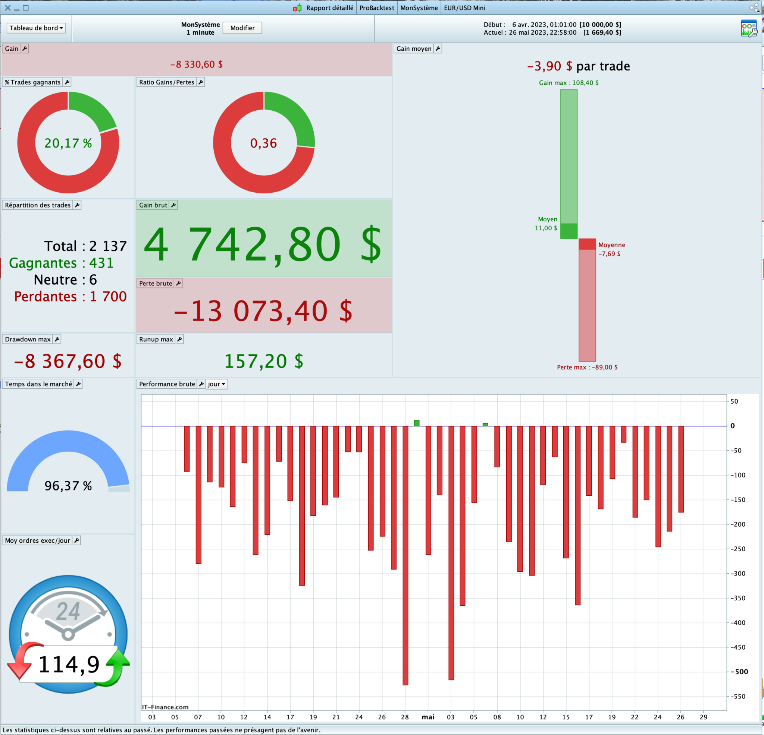Open wrench settings for Répartition des trades
764x735 pixels.
point(77,205)
